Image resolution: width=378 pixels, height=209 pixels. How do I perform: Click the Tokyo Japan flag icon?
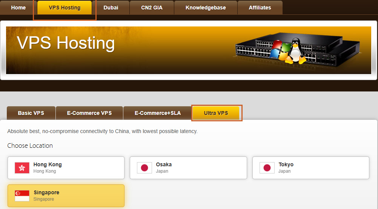[x=267, y=168]
